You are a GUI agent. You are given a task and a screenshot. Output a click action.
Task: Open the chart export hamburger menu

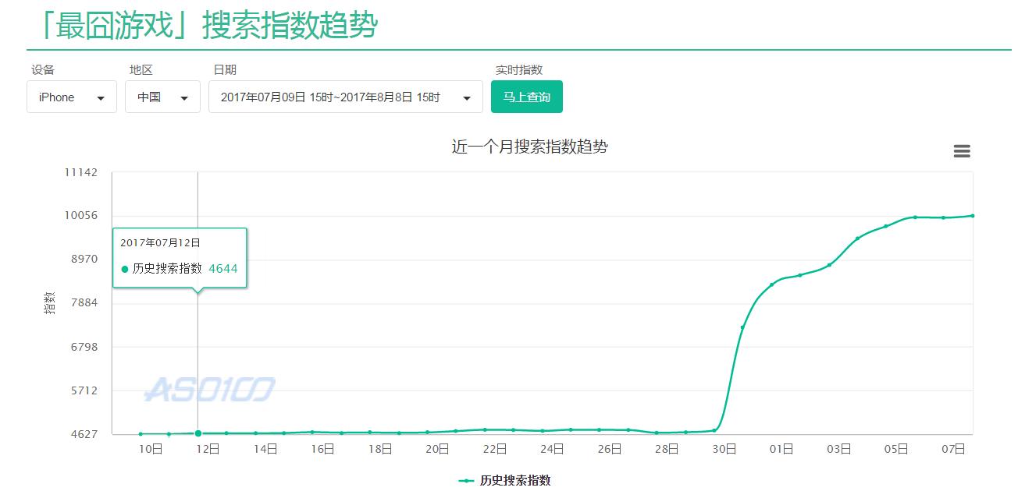(x=962, y=151)
